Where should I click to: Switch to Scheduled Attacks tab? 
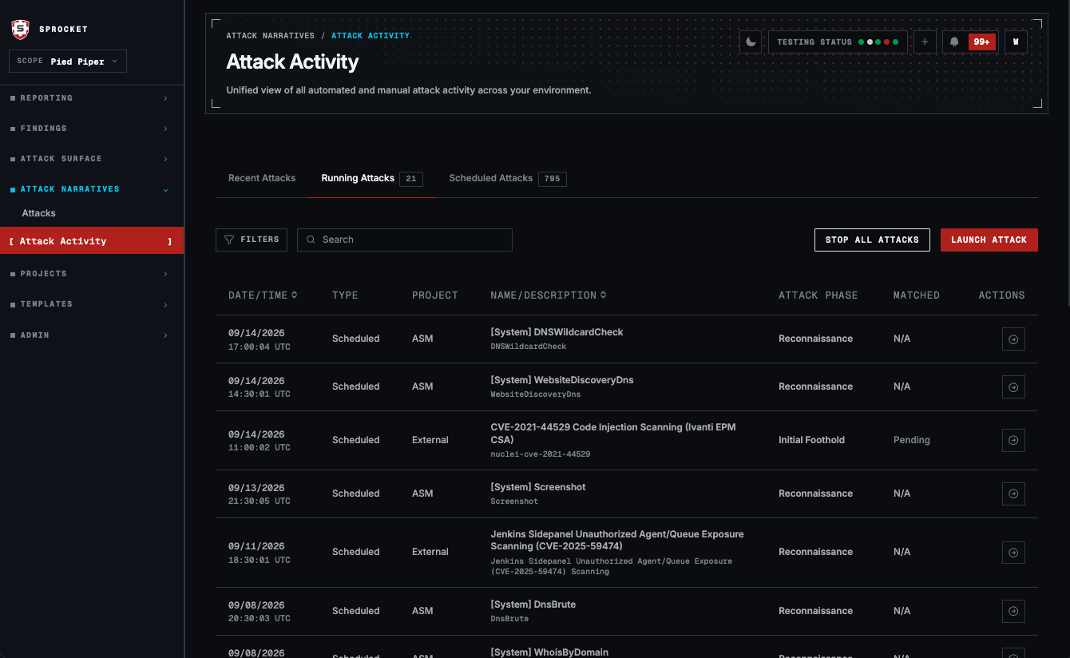pyautogui.click(x=507, y=178)
